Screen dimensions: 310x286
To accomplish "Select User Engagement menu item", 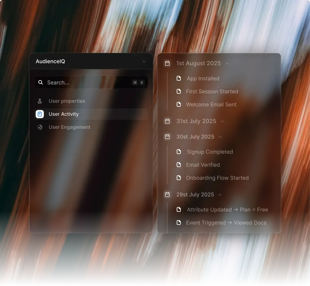I will 70,127.
